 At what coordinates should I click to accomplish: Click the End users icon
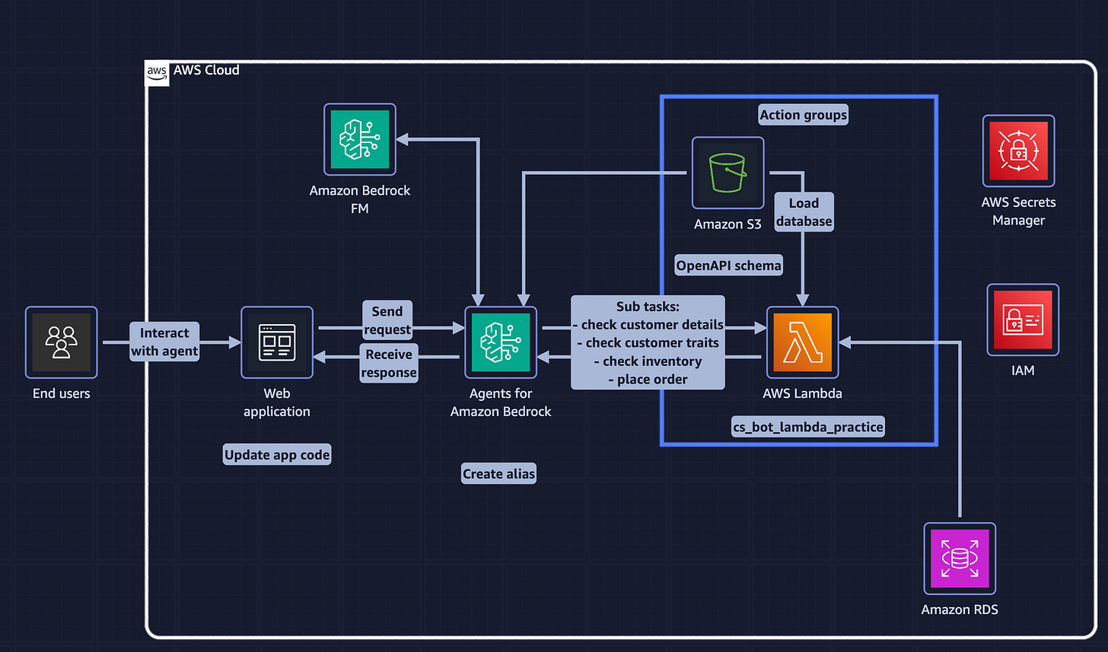coord(62,342)
